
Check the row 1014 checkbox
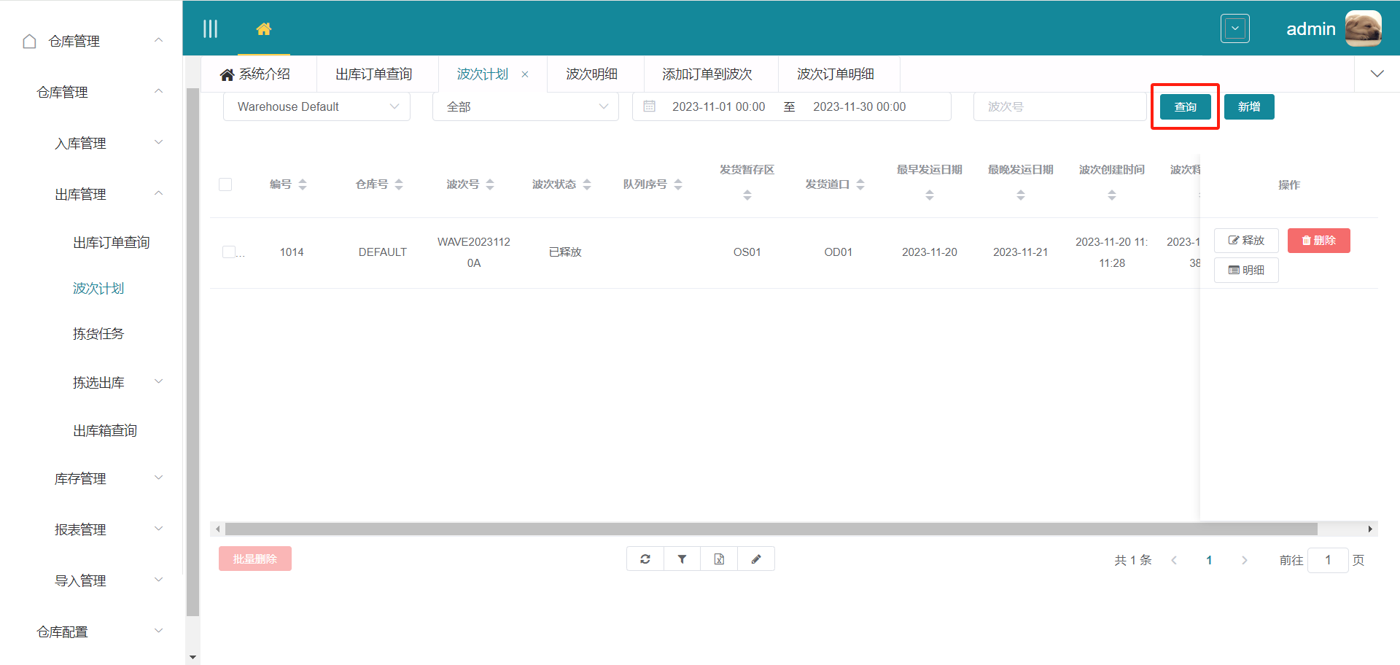[x=229, y=252]
